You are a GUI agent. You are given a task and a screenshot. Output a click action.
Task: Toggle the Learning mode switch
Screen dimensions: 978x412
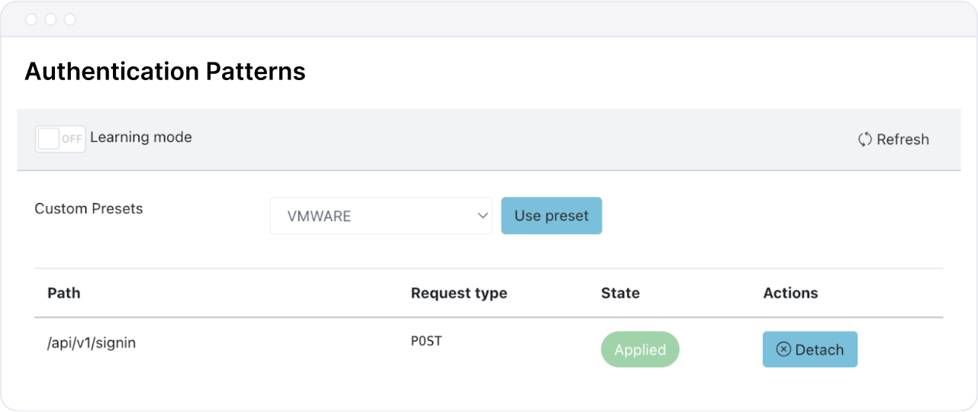(x=60, y=139)
